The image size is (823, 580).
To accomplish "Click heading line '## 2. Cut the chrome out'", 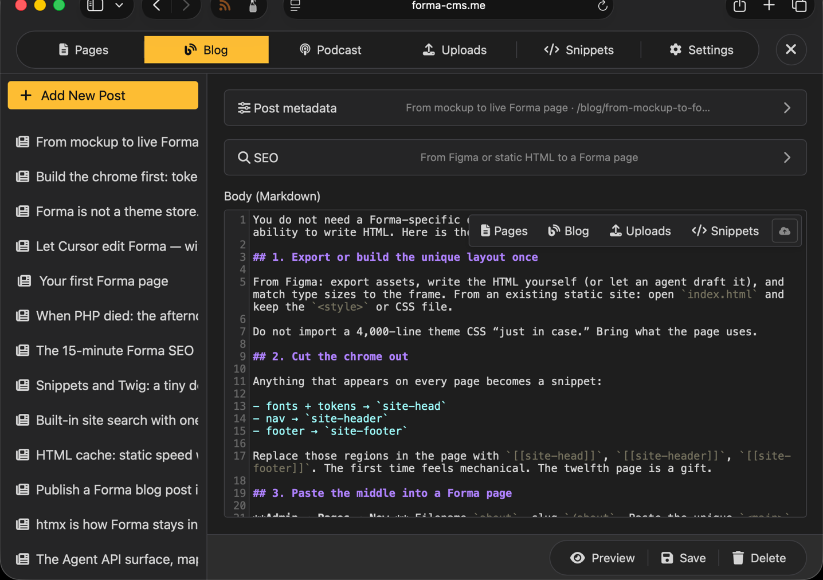I will 330,356.
